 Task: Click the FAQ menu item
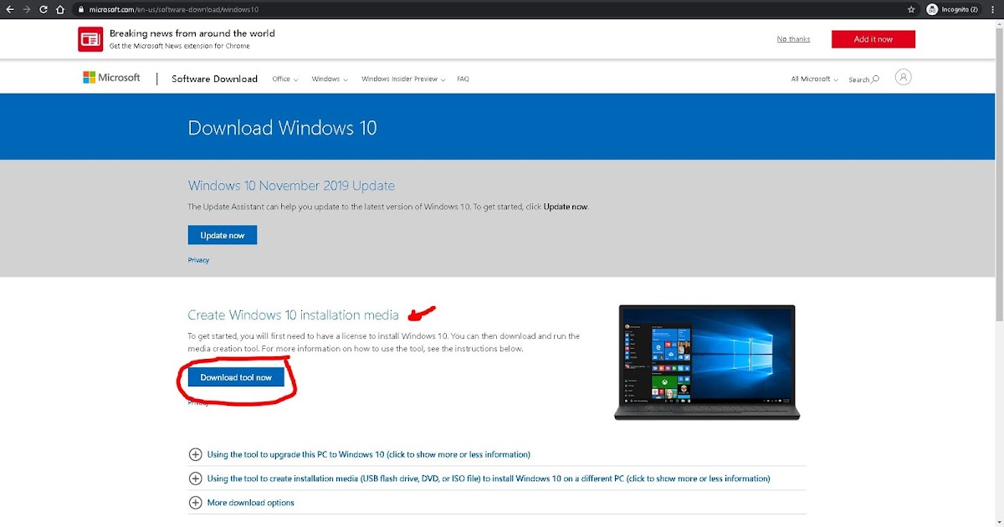click(x=463, y=79)
